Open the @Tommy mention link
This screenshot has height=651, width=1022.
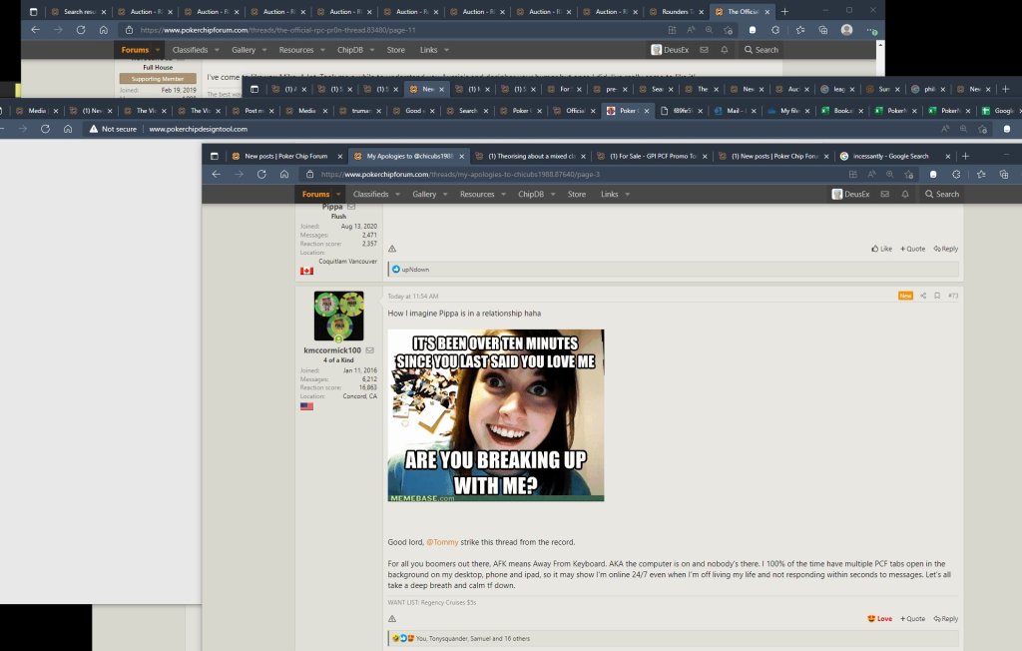coord(442,542)
